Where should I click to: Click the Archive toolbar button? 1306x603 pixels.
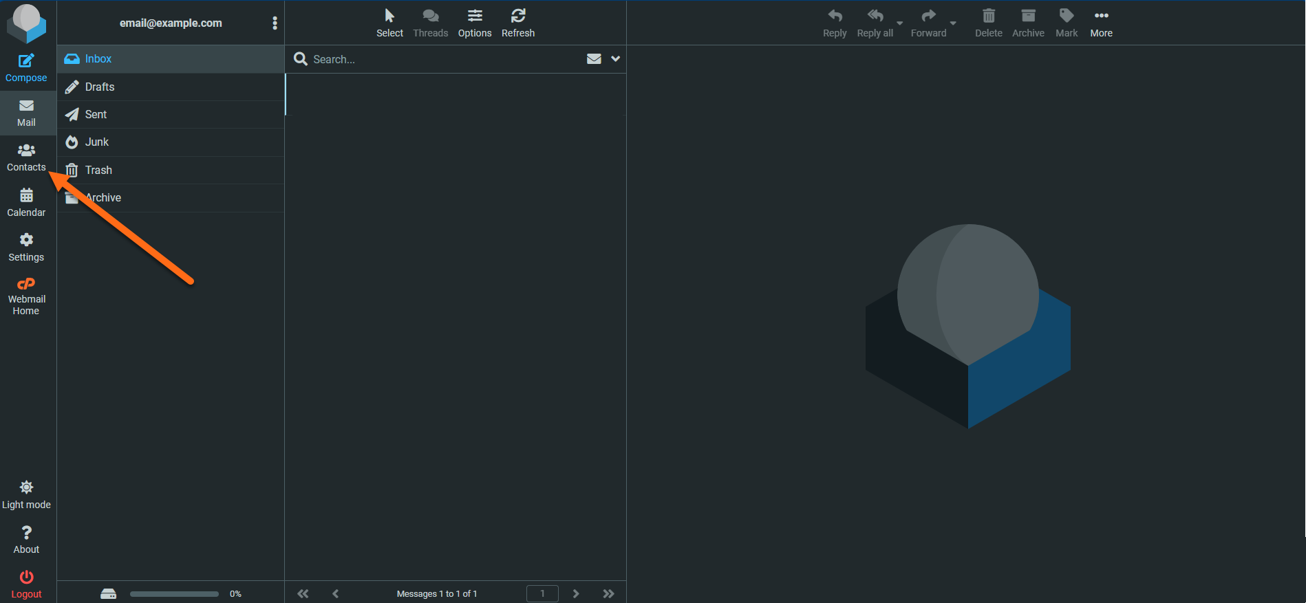[1028, 23]
